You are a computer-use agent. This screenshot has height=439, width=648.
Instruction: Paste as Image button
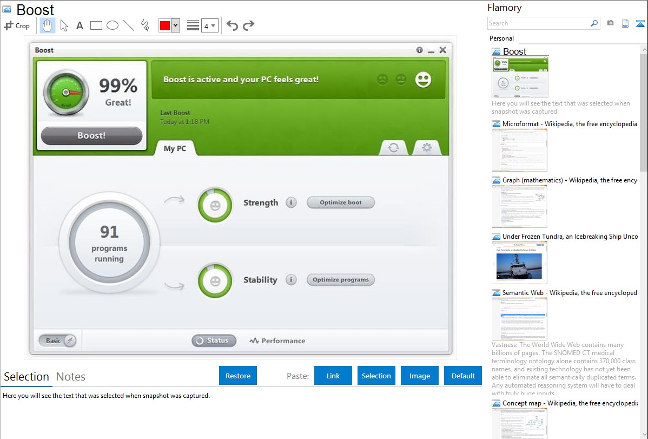coord(419,375)
